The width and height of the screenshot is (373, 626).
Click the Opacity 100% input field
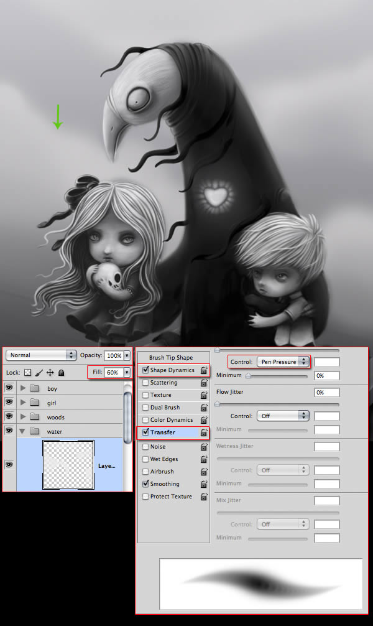(x=114, y=355)
